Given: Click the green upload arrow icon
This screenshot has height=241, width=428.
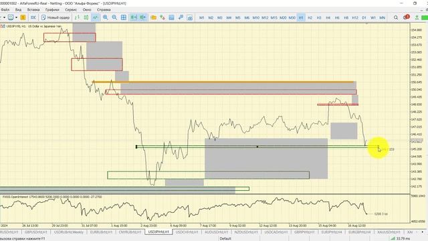Looking at the screenshot, I should tap(417, 17).
